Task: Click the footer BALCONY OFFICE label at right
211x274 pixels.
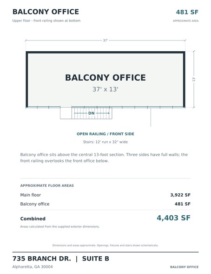Action: (185, 267)
